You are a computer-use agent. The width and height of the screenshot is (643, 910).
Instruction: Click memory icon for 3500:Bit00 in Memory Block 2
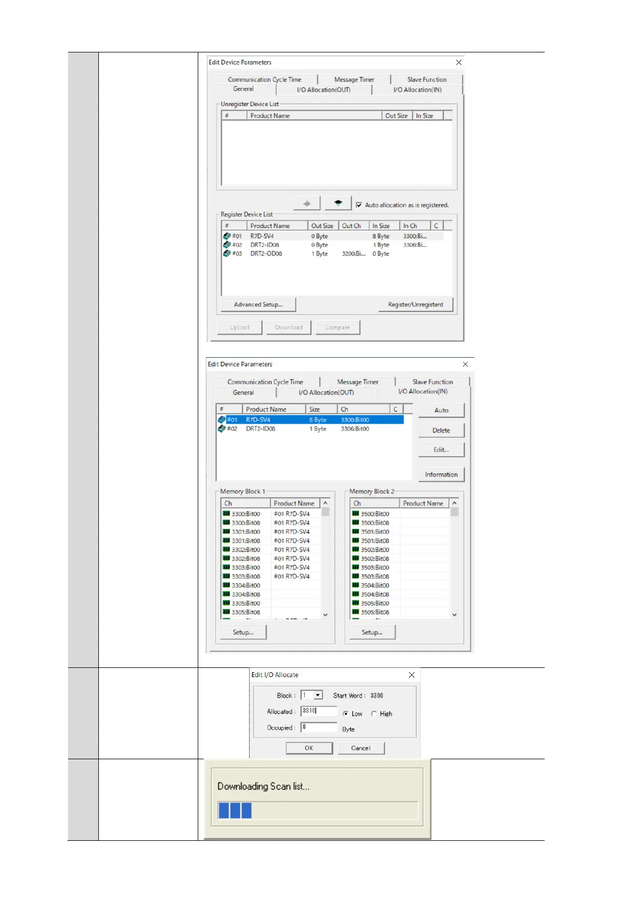356,514
